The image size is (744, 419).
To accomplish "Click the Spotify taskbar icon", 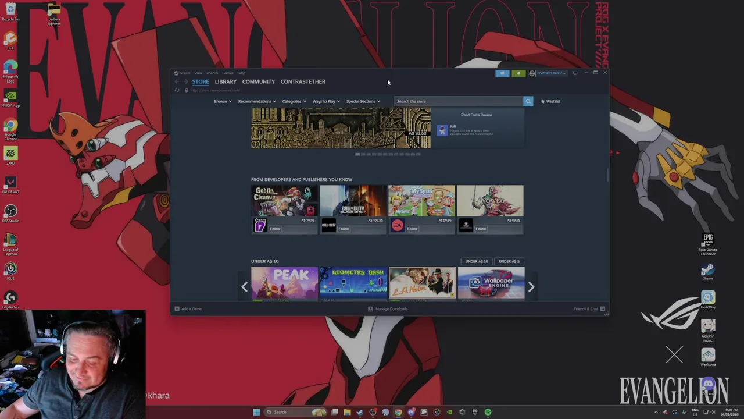I will pos(488,412).
